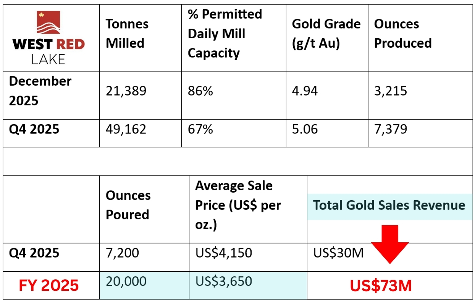Click the West Red Lake logo
Screen dimensions: 475x300
[x=48, y=37]
